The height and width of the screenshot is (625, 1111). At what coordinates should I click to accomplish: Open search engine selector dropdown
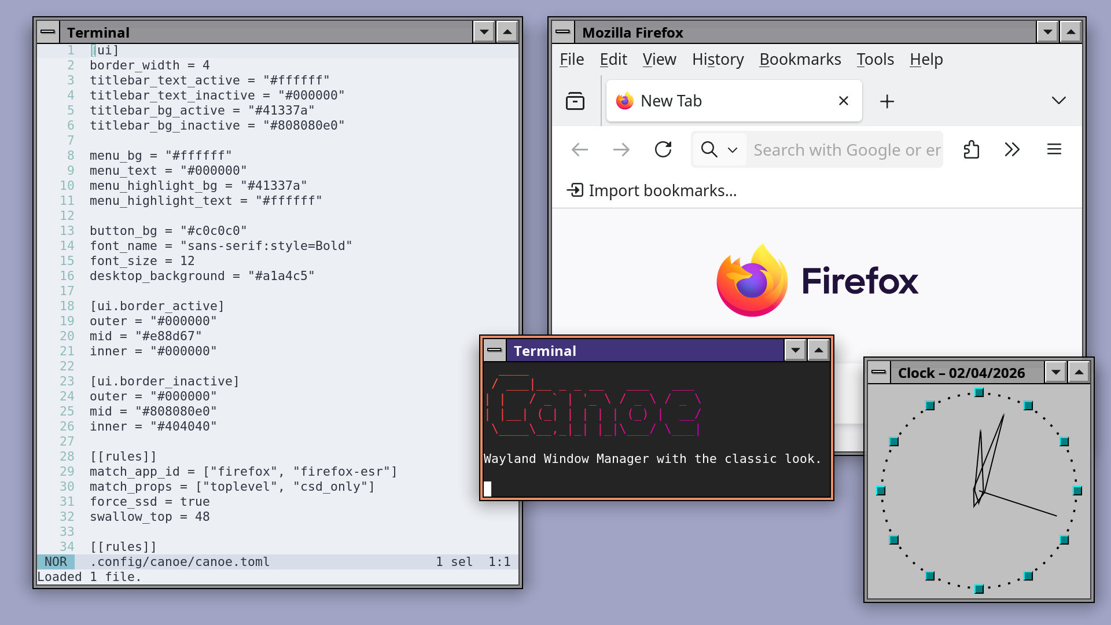click(x=719, y=150)
